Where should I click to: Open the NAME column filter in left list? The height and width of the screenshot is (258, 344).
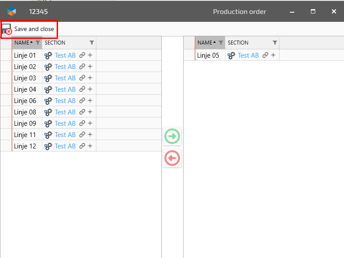click(x=38, y=43)
